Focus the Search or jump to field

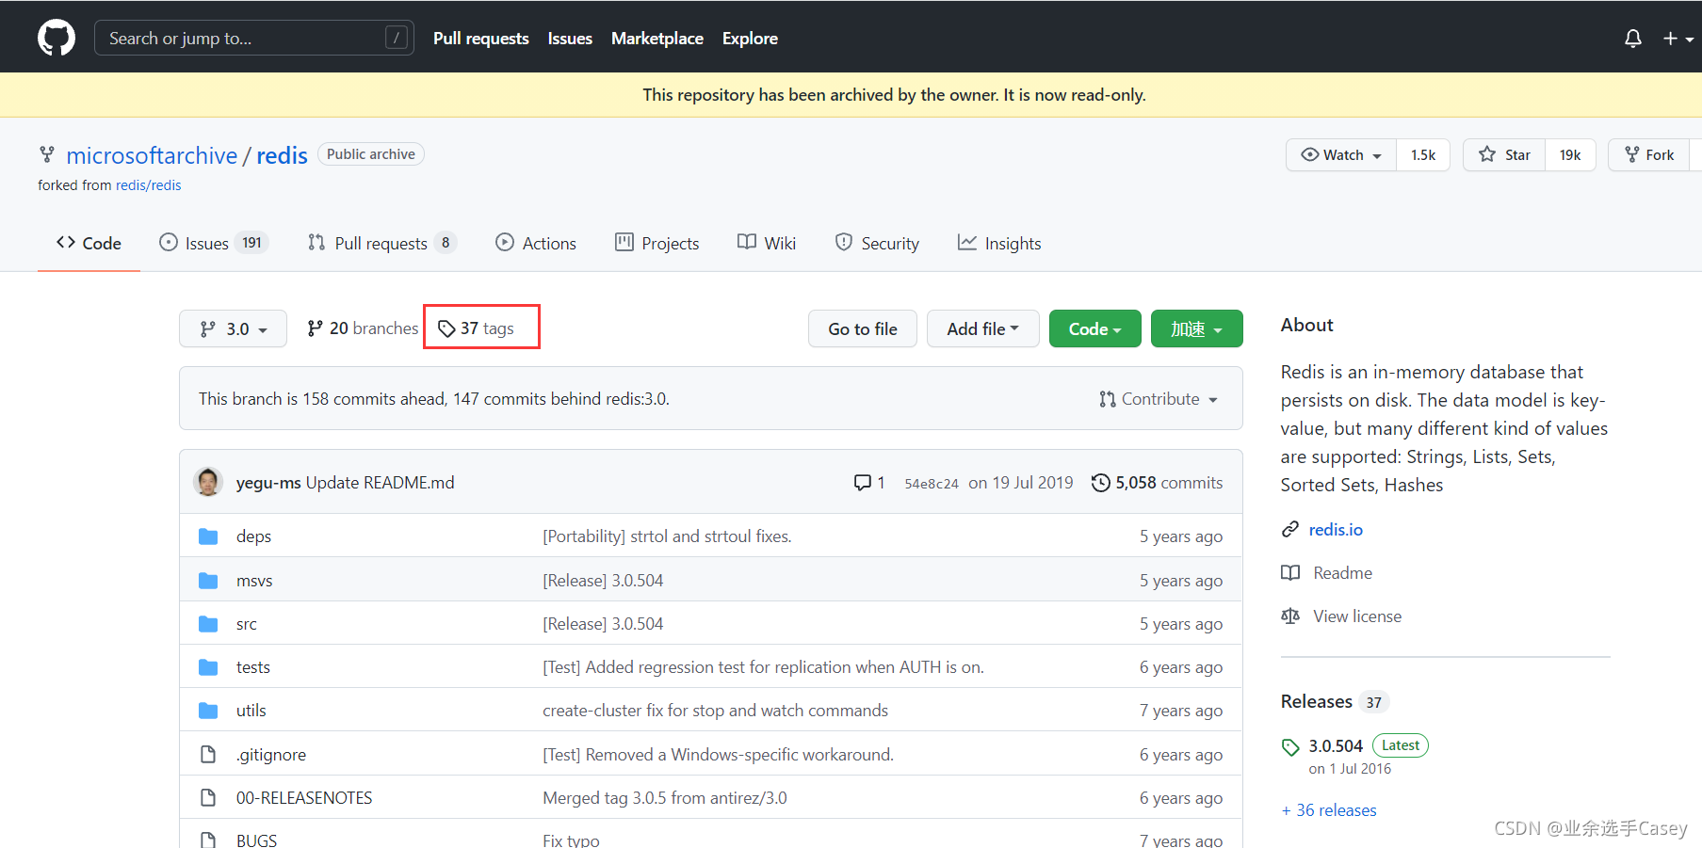[254, 38]
